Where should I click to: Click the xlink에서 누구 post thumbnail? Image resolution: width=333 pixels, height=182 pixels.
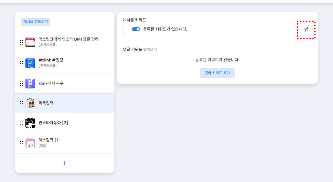[x=30, y=83]
